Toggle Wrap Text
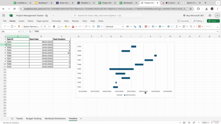 [x=93, y=27]
